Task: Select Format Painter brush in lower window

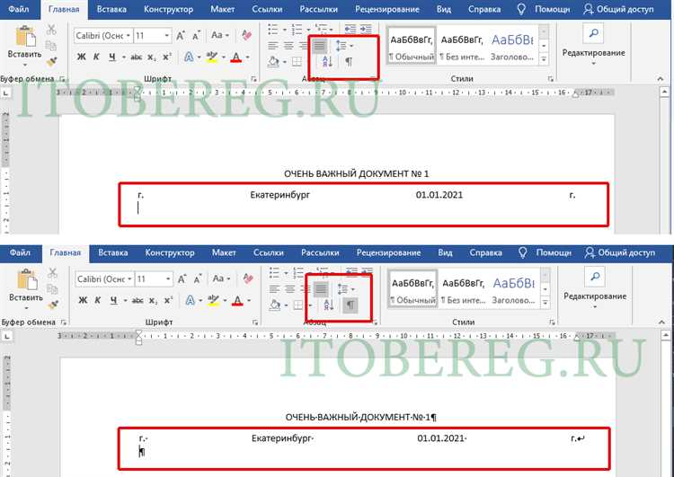Action: (53, 305)
